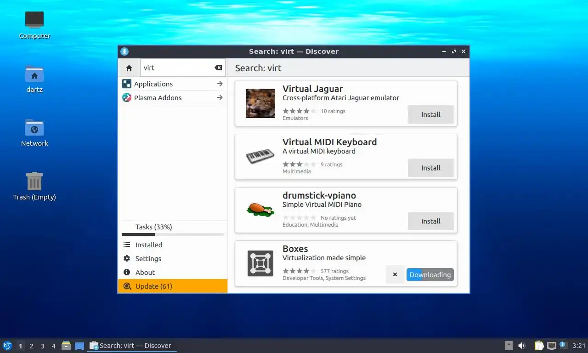This screenshot has height=353, width=588.
Task: Open the Boxes title
Action: (295, 249)
